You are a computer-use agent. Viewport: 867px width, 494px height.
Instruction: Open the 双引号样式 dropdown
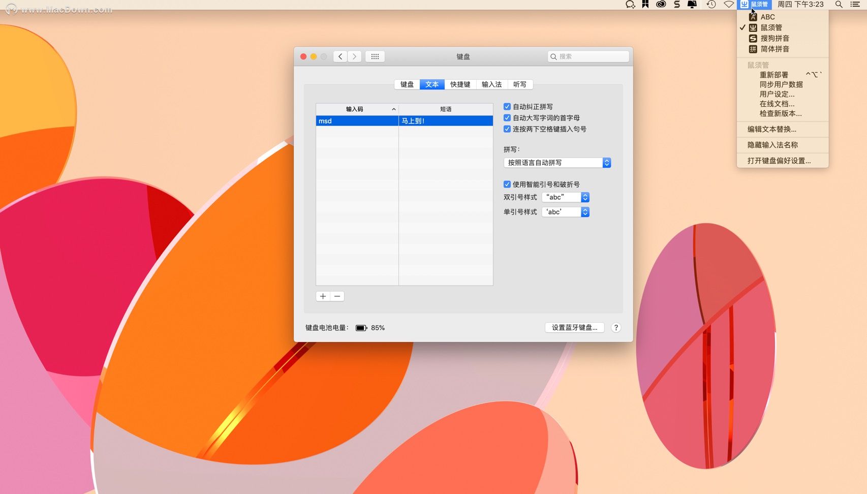pyautogui.click(x=566, y=197)
